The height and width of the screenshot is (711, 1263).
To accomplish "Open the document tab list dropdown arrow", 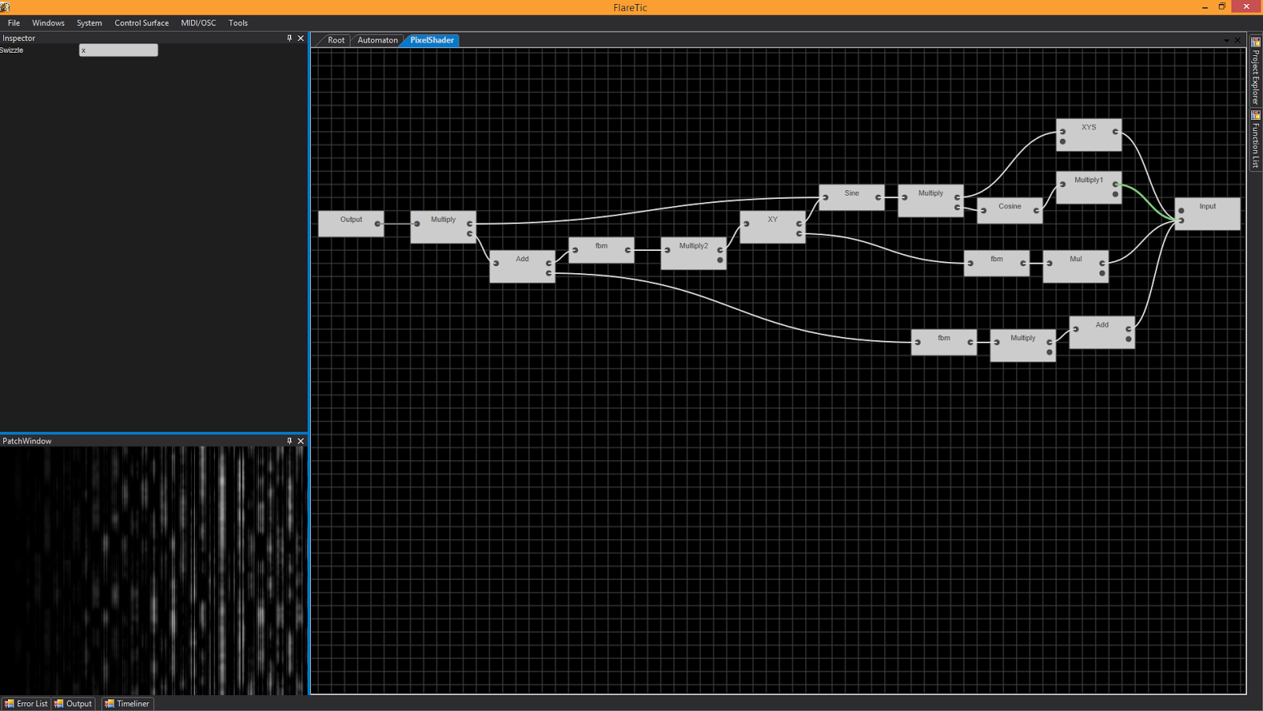I will pos(1227,40).
